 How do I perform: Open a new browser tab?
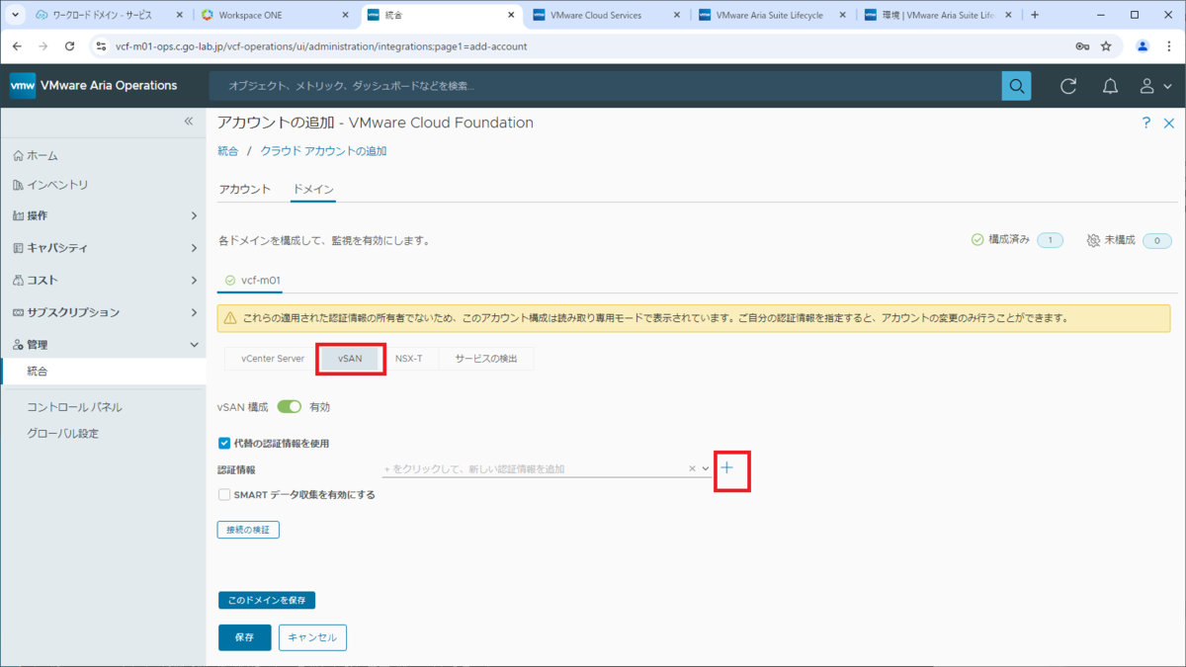coord(1035,15)
